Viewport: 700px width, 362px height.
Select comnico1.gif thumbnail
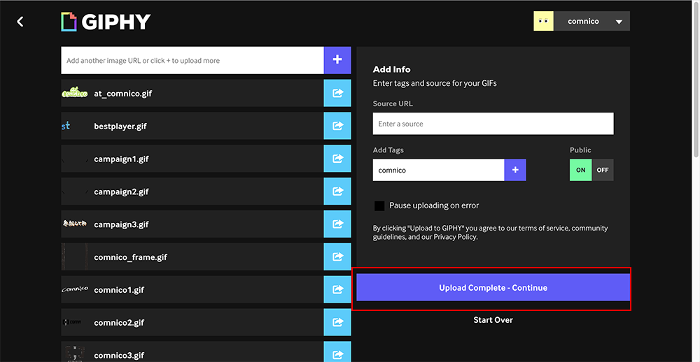pos(75,289)
